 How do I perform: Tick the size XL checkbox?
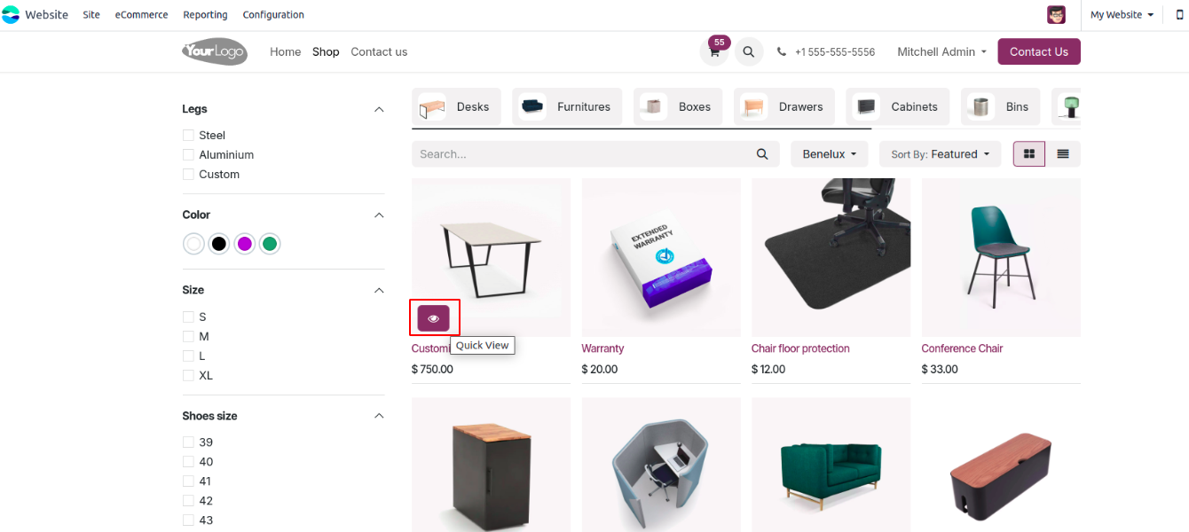(x=188, y=376)
